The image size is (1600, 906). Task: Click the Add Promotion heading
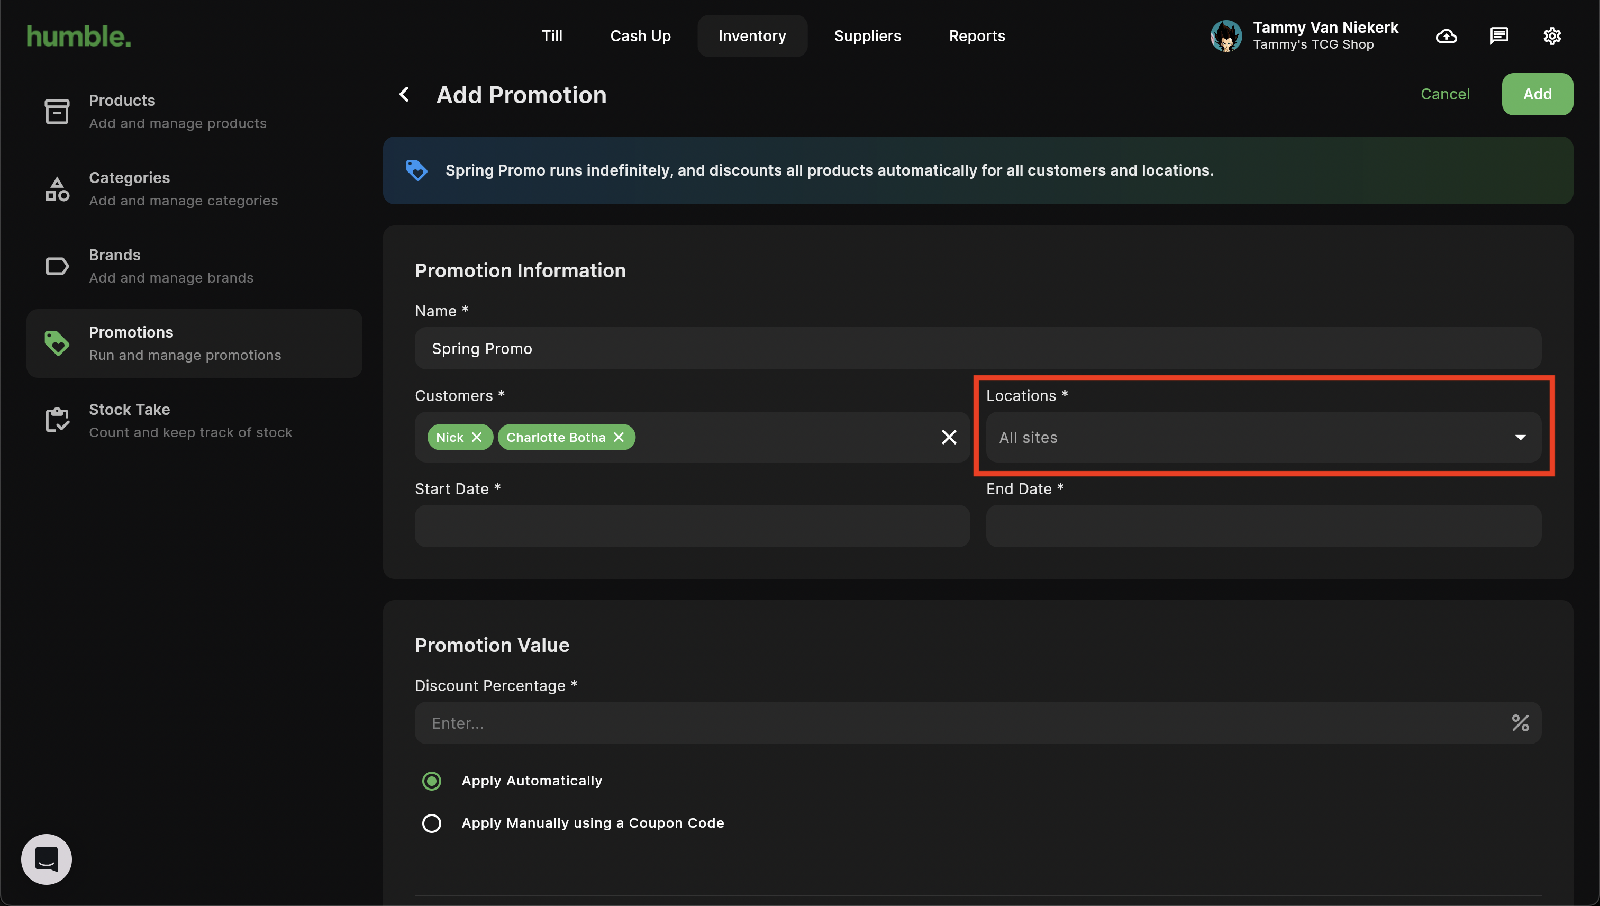[521, 95]
